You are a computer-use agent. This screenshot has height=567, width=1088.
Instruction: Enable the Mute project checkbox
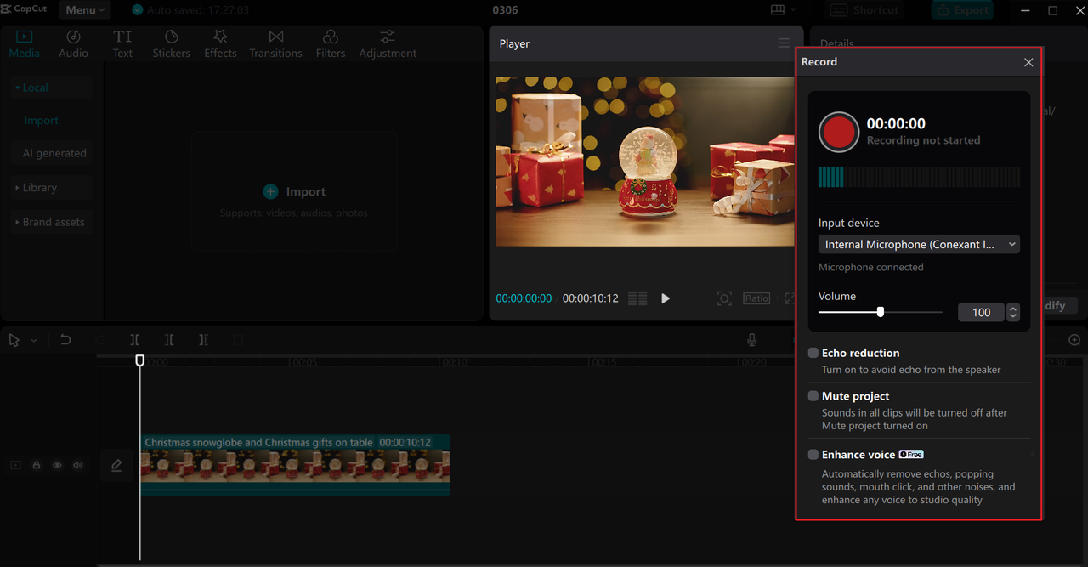pos(813,396)
